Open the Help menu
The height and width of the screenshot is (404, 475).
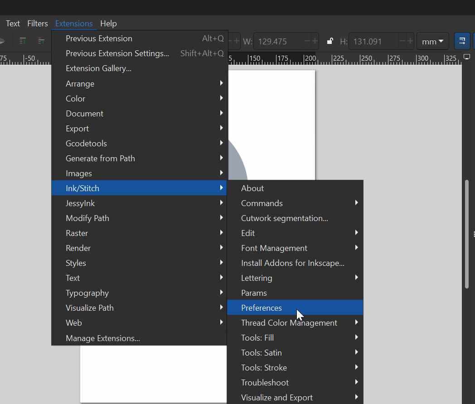pos(108,23)
